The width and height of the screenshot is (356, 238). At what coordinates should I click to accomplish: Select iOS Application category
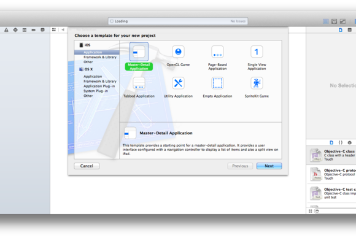[97, 52]
